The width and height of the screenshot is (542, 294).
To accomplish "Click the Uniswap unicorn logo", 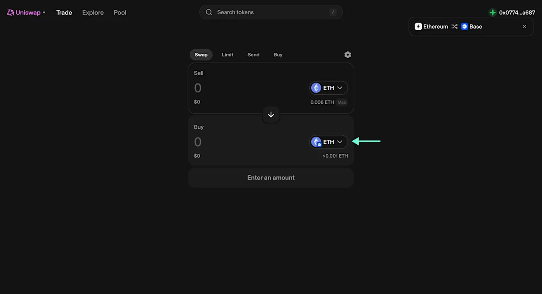I will coord(10,13).
